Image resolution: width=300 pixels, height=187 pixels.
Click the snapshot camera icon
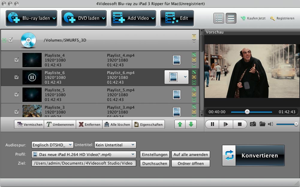coord(253,124)
